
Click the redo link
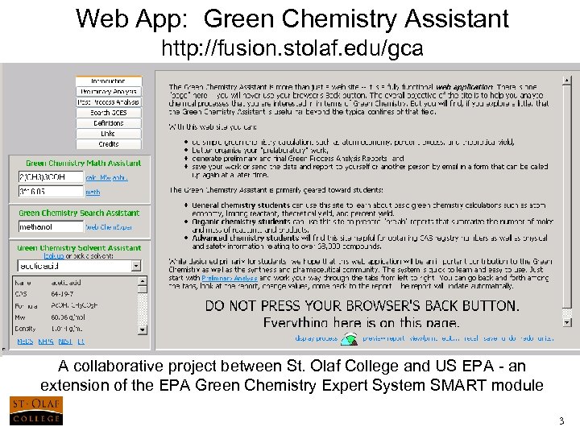coord(527,338)
